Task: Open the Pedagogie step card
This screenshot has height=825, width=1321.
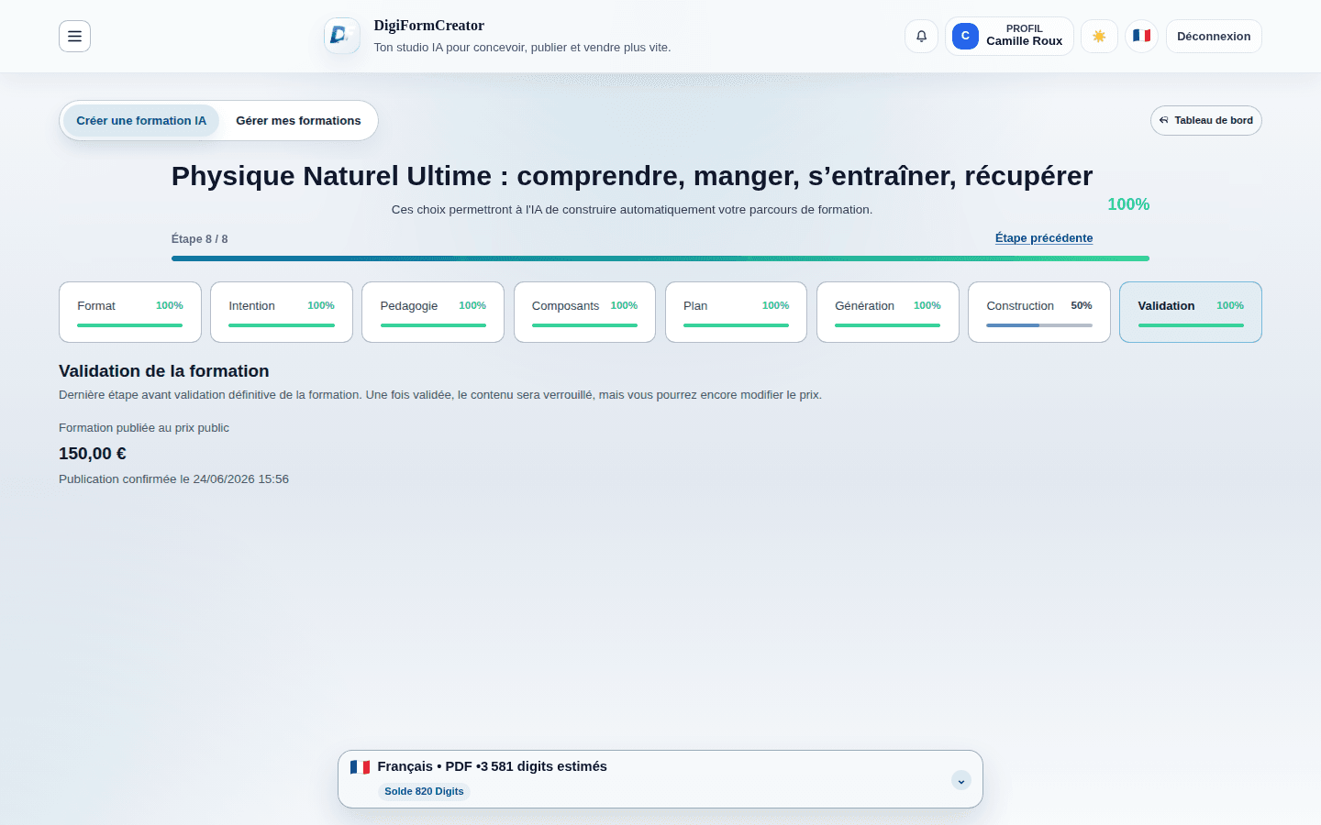Action: pyautogui.click(x=433, y=312)
